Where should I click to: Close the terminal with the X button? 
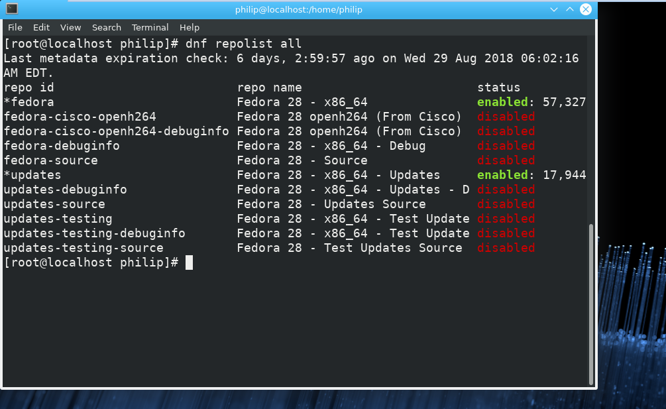[586, 9]
